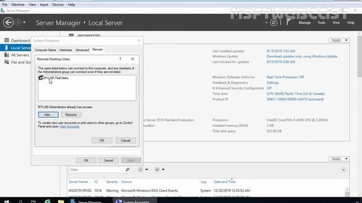Click the Add button
The height and width of the screenshot is (203, 362).
tap(48, 114)
